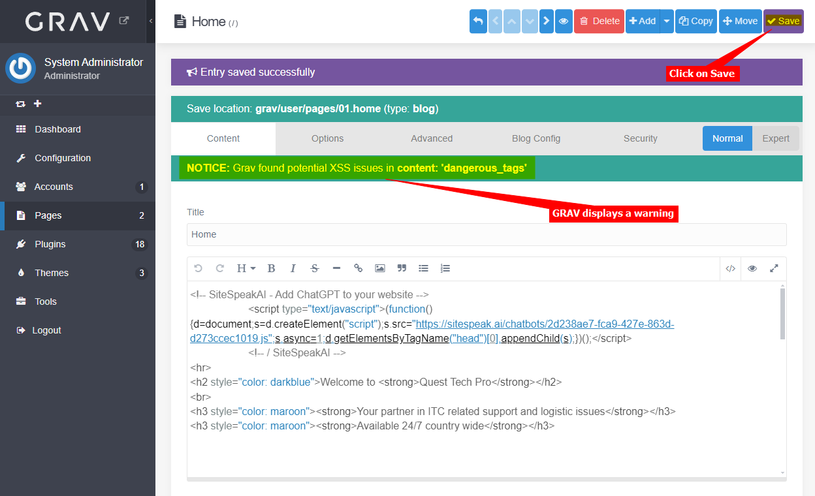Switch to the Blog Config tab
The width and height of the screenshot is (815, 496).
coord(536,138)
